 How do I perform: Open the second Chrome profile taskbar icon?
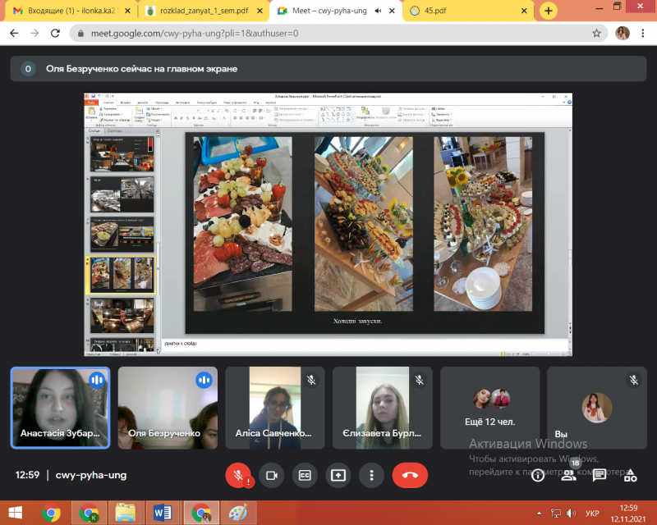(x=89, y=513)
